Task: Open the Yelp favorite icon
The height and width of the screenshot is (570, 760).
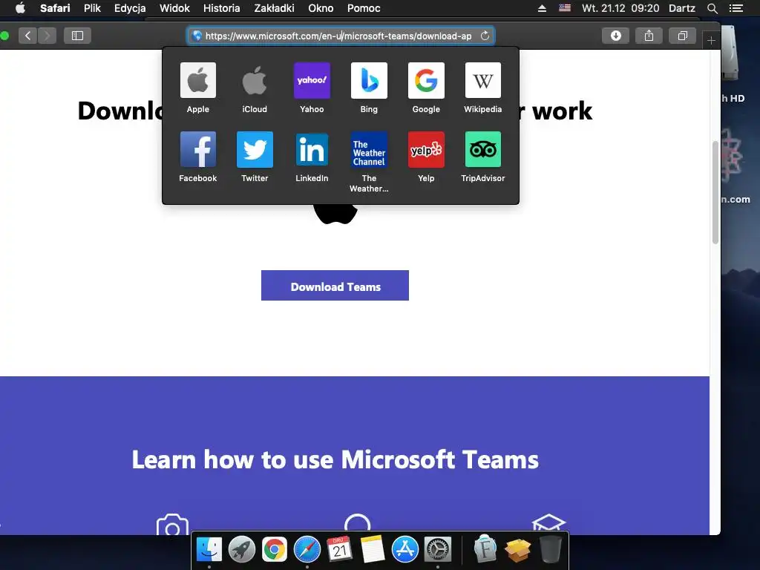Action: coord(426,149)
